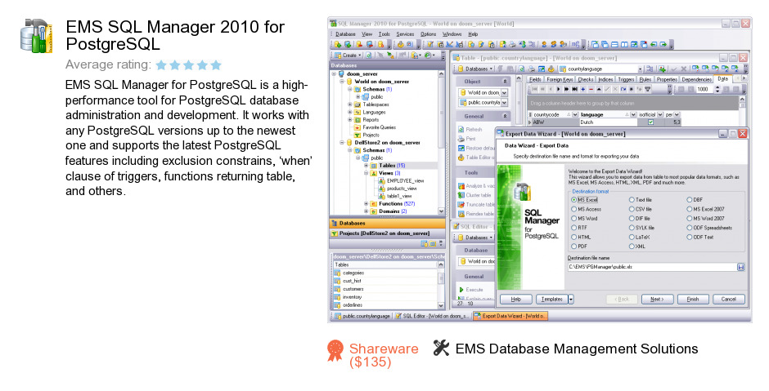This screenshot has height=391, width=769.
Task: Click the print icon in main toolbar
Action: [x=512, y=45]
